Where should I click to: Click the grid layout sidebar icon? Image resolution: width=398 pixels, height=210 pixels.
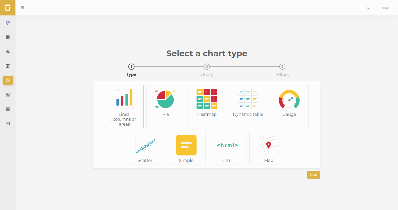8,109
